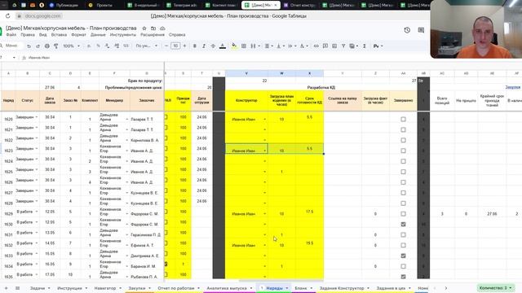Viewport: 522px width, 293px height.
Task: Reload the browser page
Action: coord(7,15)
